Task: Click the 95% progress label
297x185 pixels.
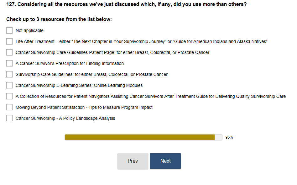Action: click(x=229, y=137)
